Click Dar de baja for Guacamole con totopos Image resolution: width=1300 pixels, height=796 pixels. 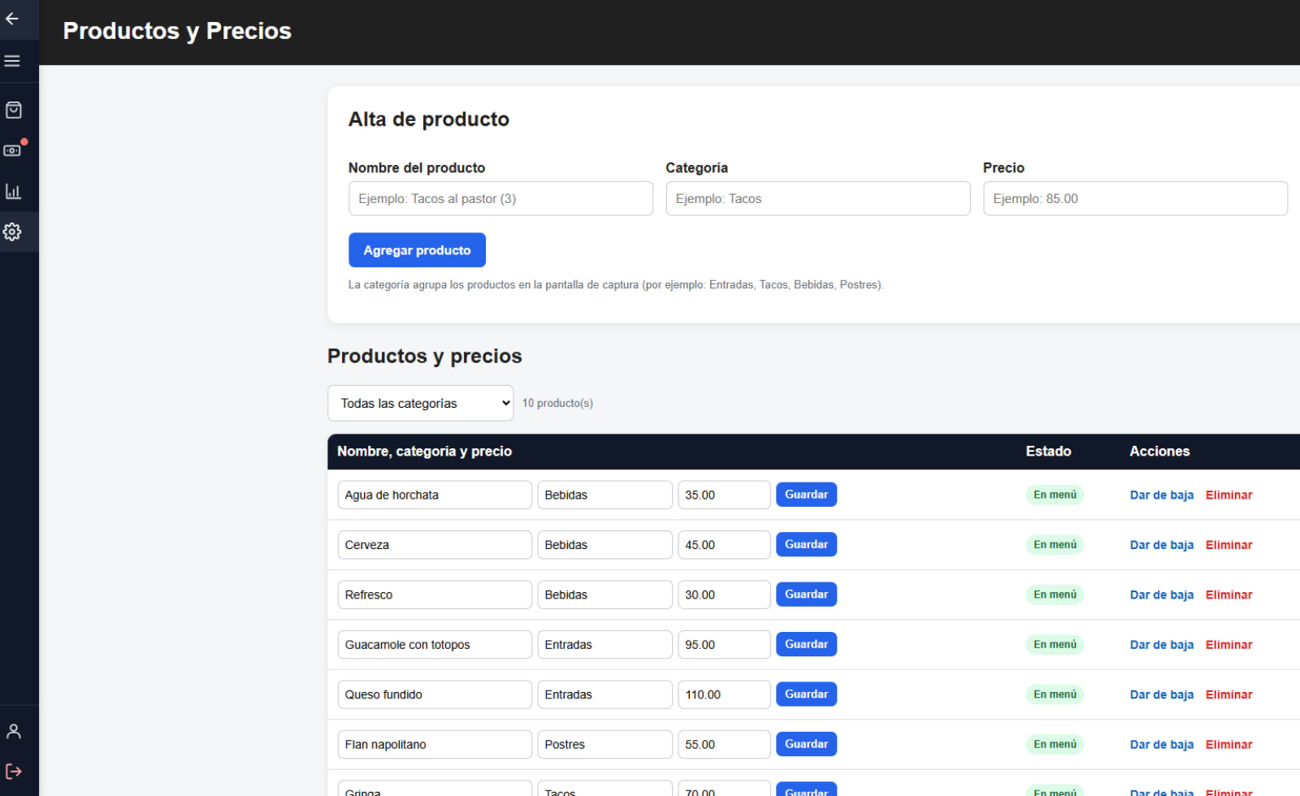click(x=1162, y=645)
